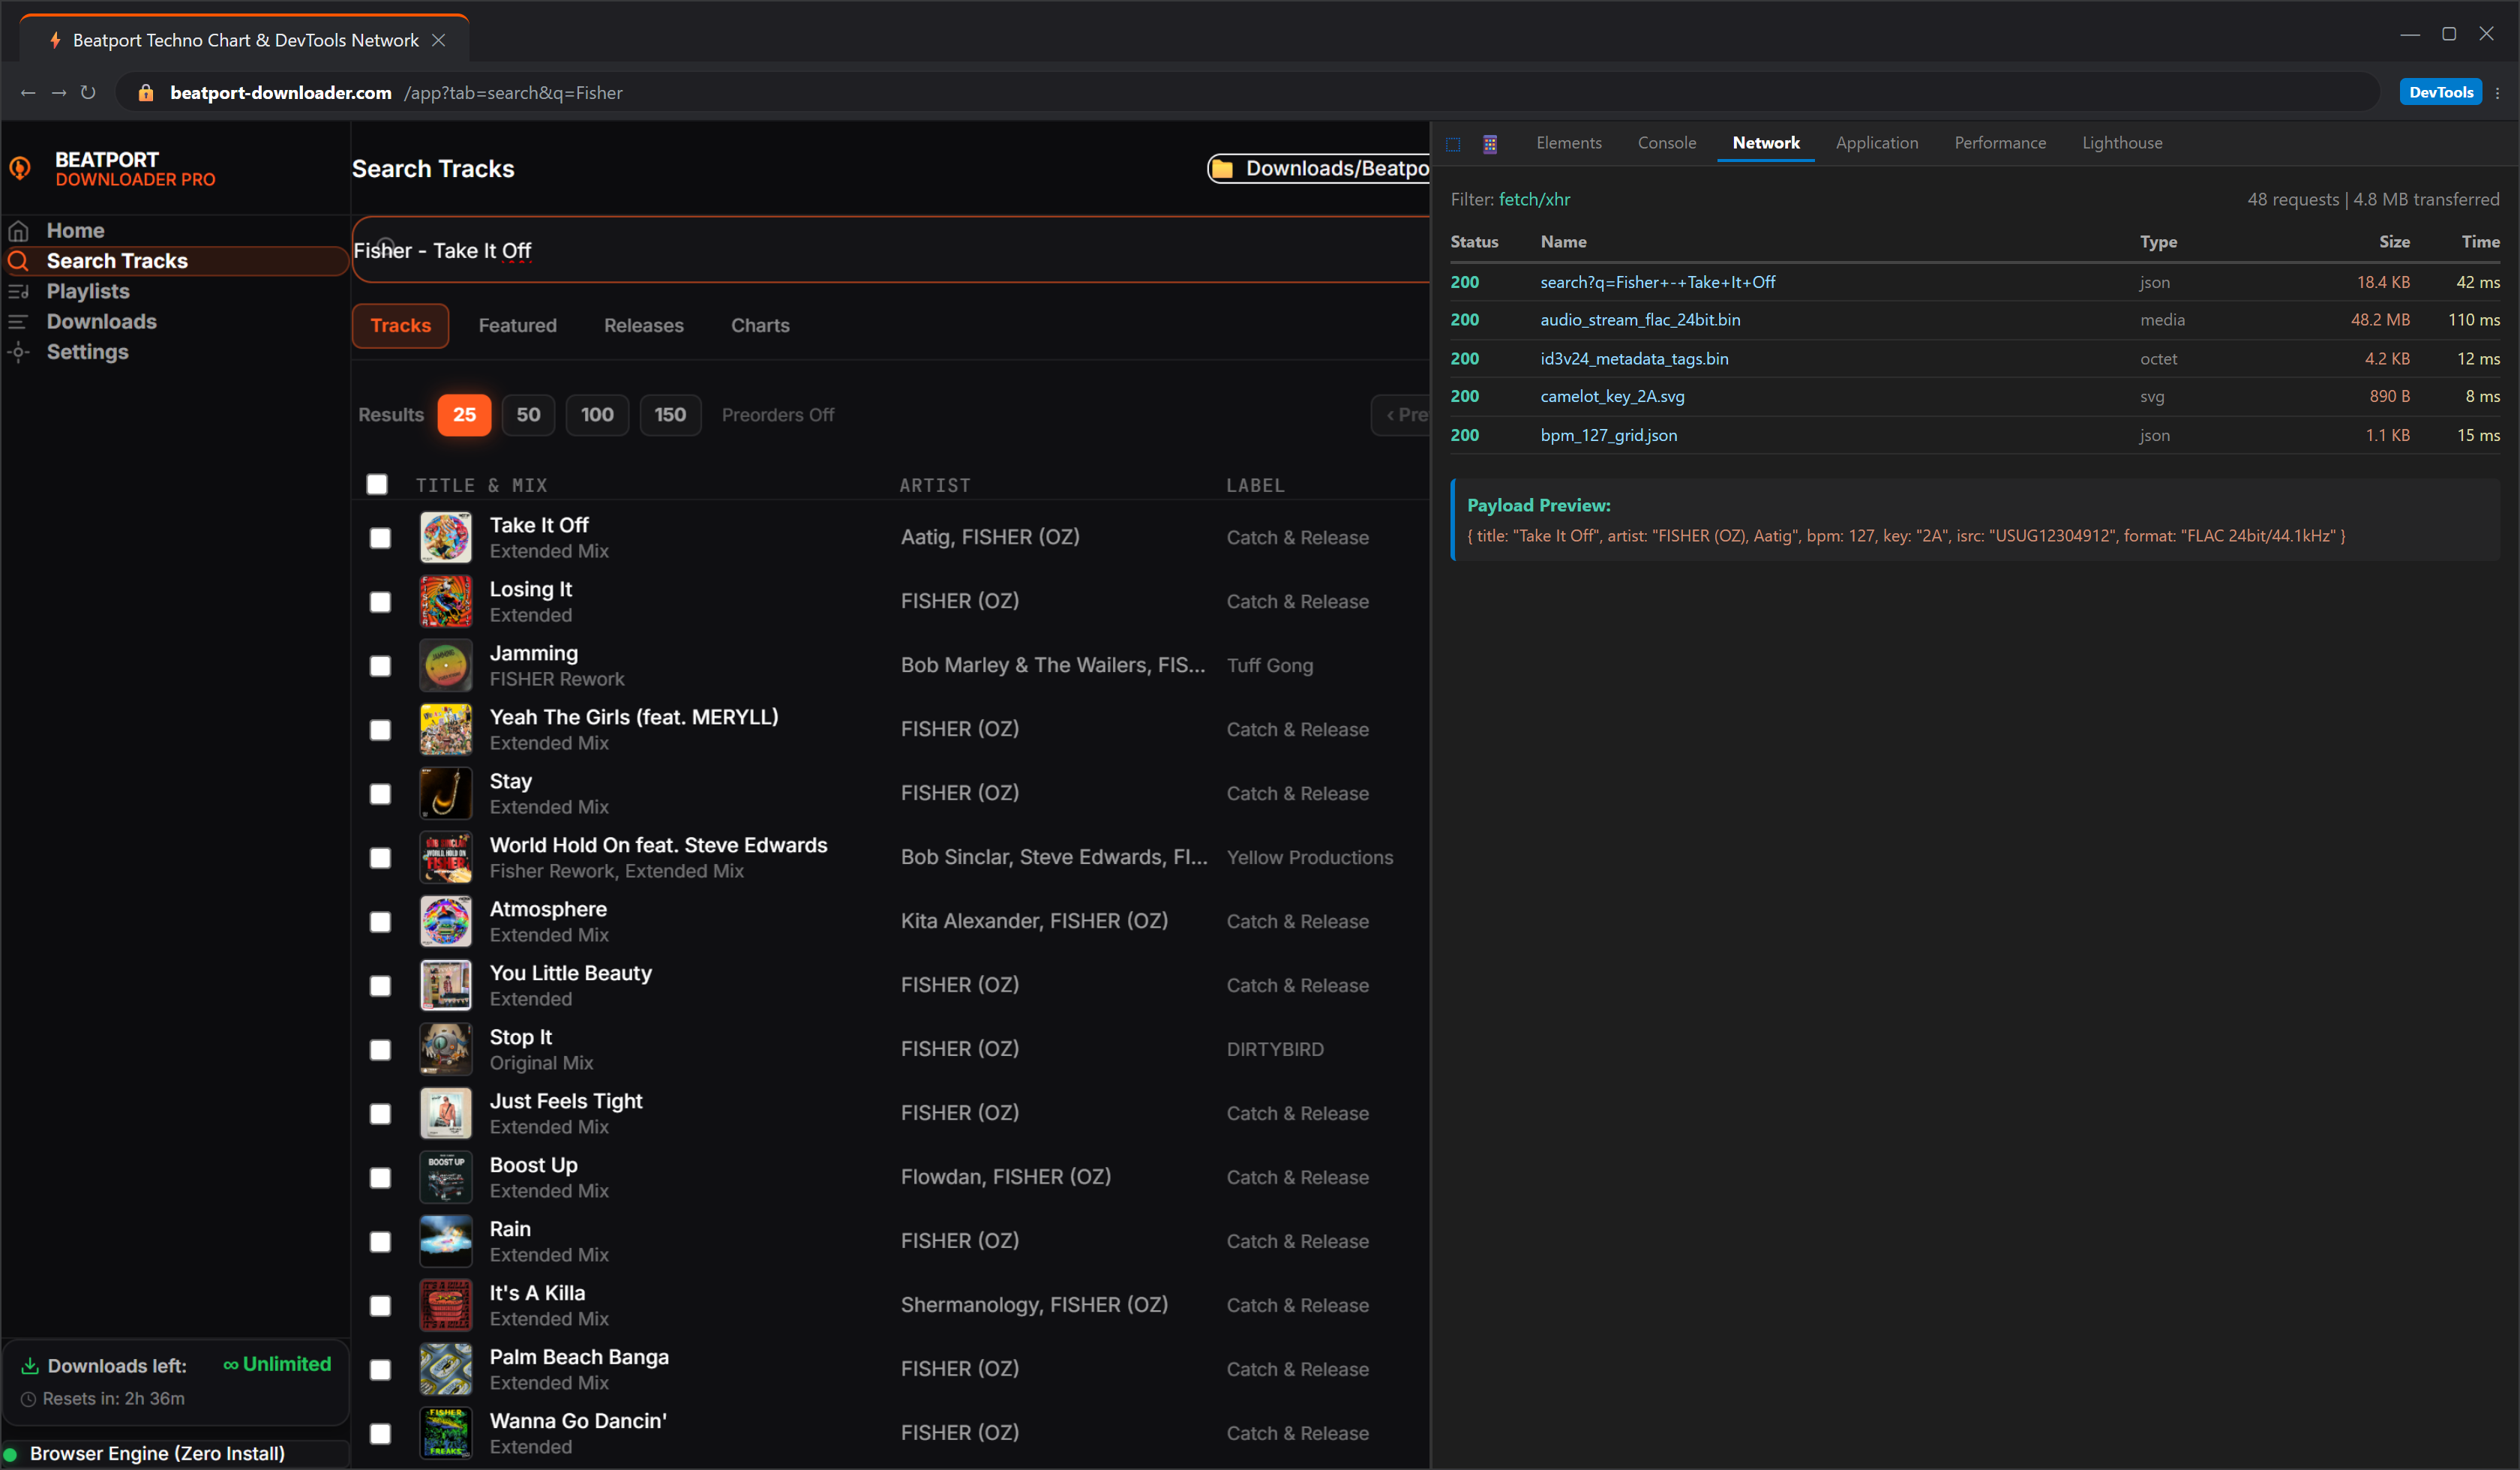Show 150 results per page
Image resolution: width=2520 pixels, height=1470 pixels.
pyautogui.click(x=670, y=415)
